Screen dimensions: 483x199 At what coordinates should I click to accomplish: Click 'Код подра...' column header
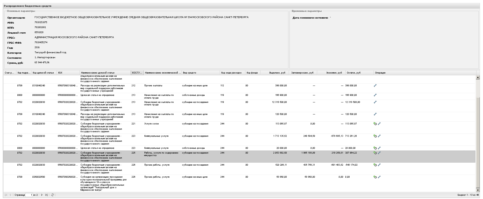[x=24, y=73]
